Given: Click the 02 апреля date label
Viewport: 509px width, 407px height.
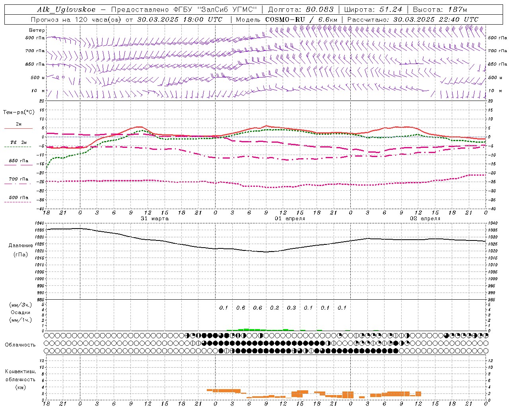Looking at the screenshot, I should [x=425, y=219].
